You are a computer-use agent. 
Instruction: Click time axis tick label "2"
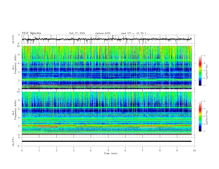(x=56, y=150)
